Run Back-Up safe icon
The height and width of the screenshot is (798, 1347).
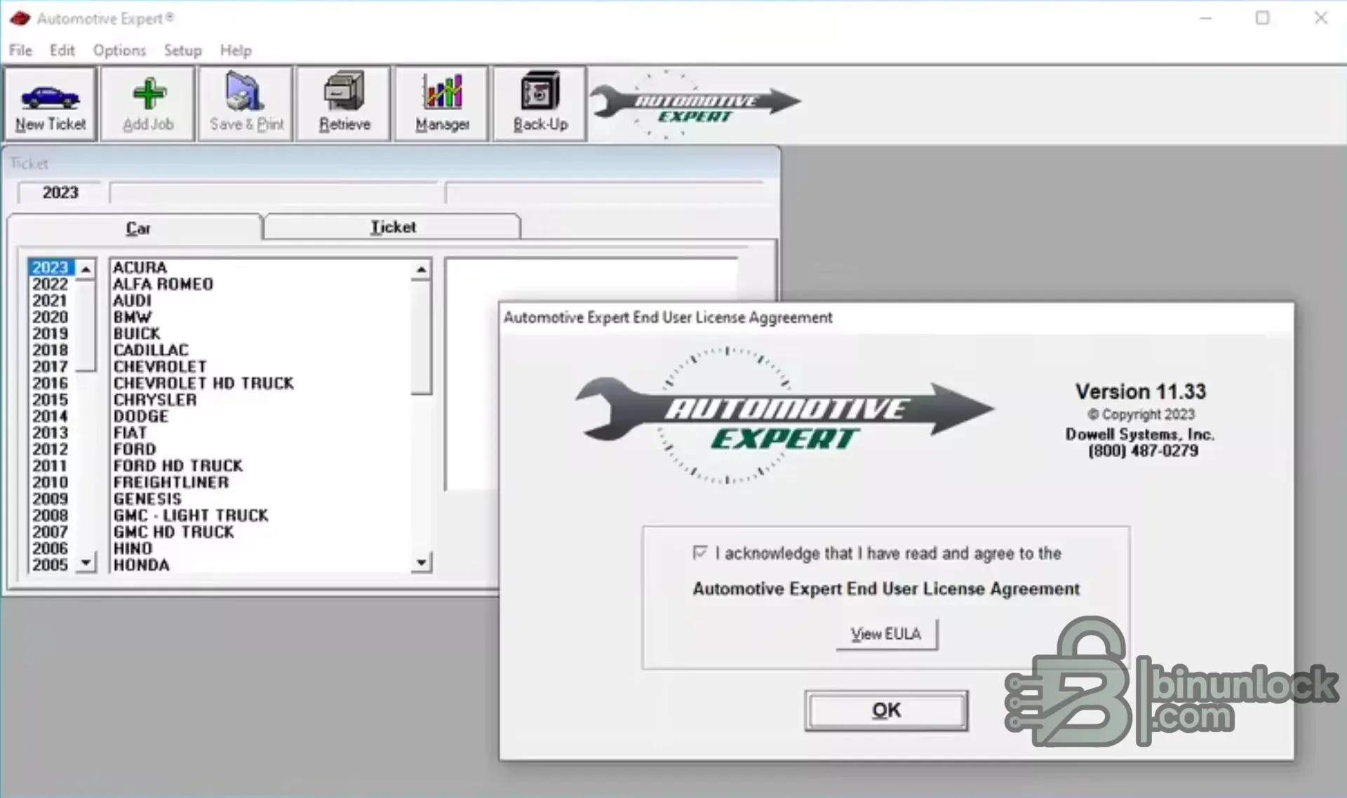(540, 104)
